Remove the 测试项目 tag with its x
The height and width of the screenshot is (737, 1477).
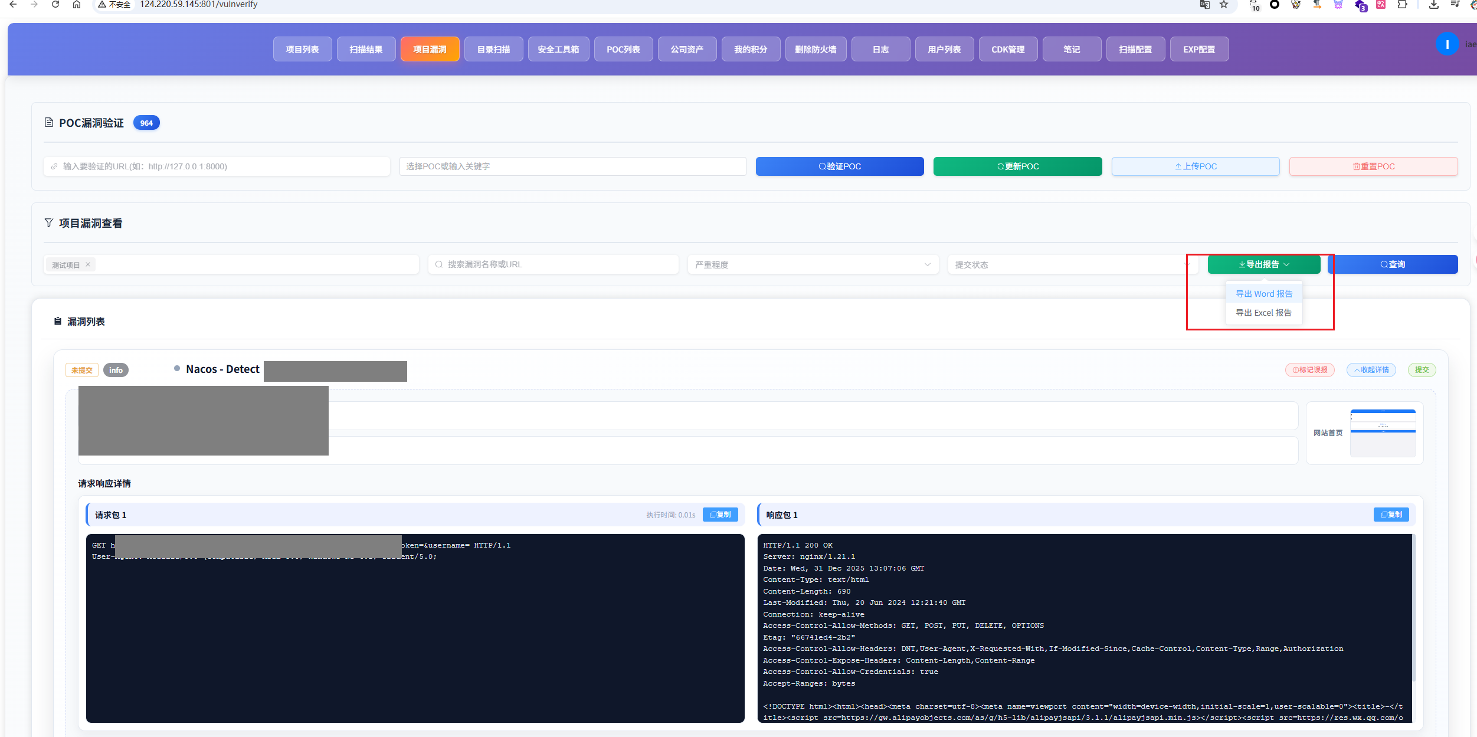(88, 264)
